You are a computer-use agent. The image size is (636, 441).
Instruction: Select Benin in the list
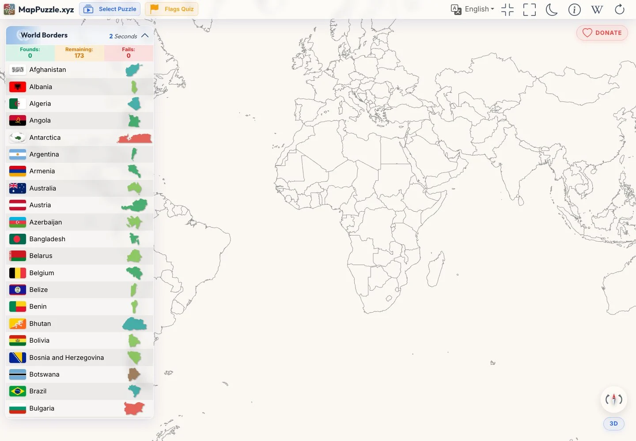click(x=79, y=306)
